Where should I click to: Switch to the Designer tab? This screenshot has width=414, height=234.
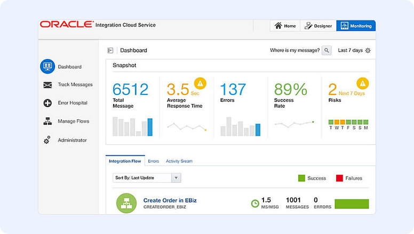(318, 26)
